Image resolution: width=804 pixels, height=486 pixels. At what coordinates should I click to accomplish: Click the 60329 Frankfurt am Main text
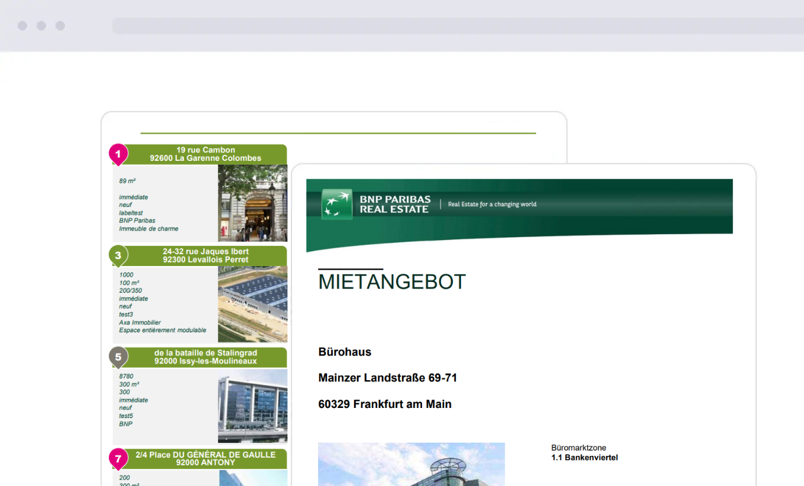click(384, 404)
